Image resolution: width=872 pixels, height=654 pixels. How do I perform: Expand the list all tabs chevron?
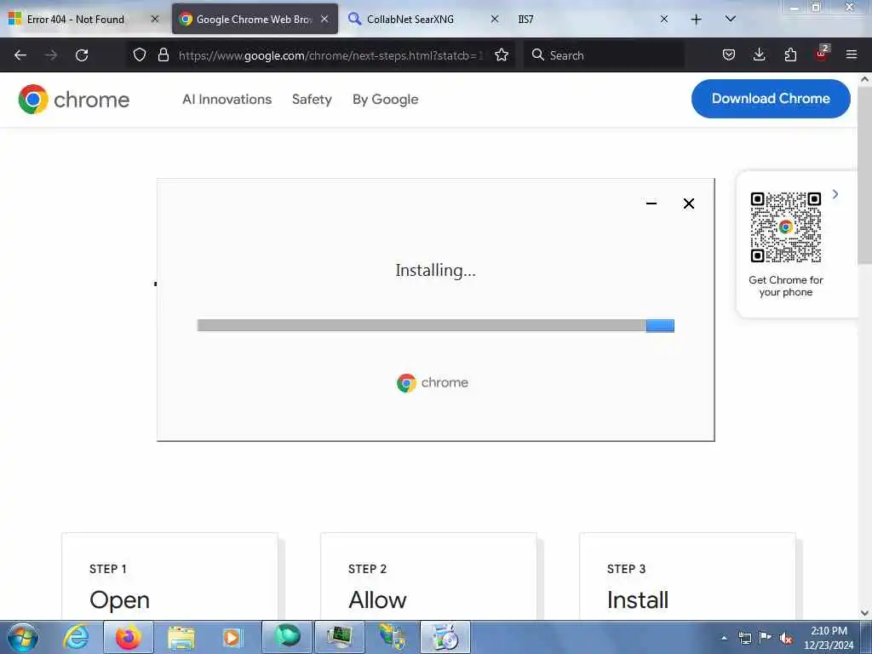coord(730,19)
